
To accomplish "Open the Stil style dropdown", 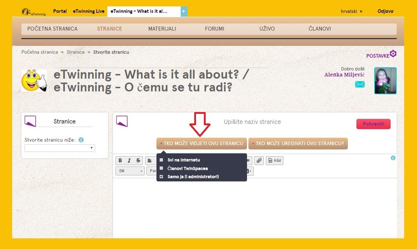I will tap(130, 171).
